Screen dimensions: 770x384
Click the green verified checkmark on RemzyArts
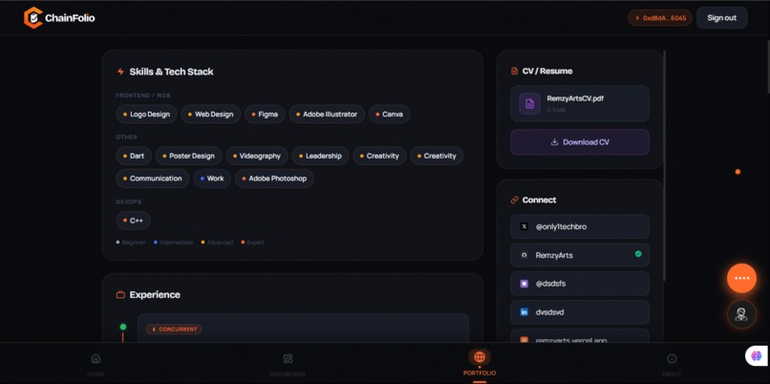pos(638,254)
